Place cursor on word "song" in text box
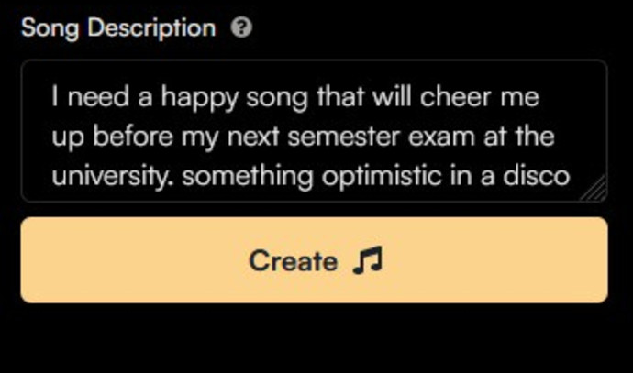 [277, 100]
